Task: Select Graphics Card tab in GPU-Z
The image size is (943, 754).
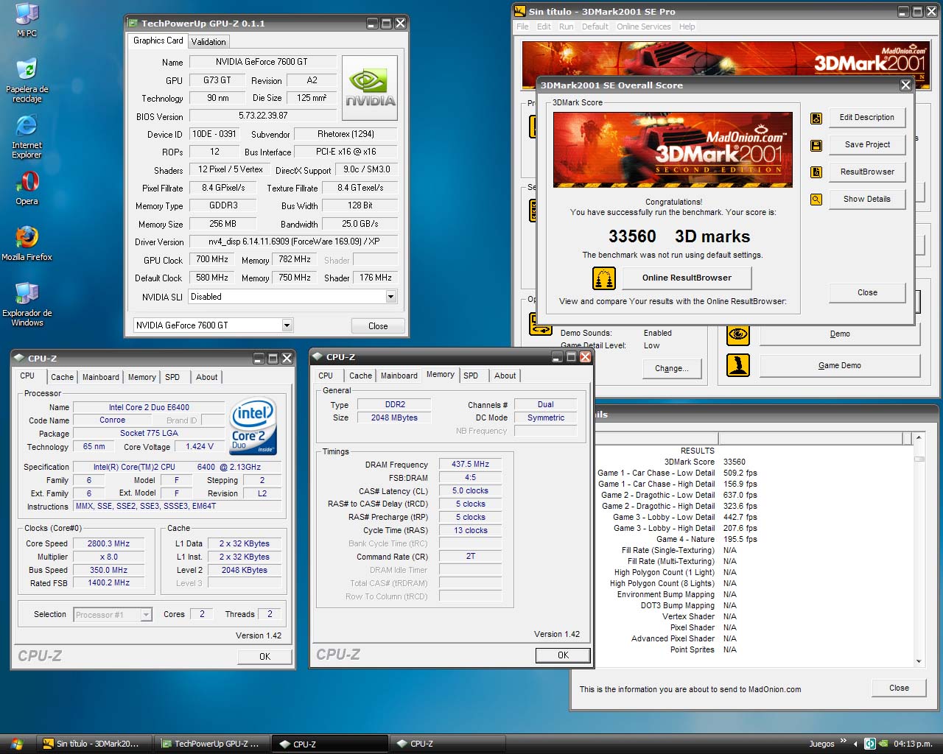Action: (158, 40)
